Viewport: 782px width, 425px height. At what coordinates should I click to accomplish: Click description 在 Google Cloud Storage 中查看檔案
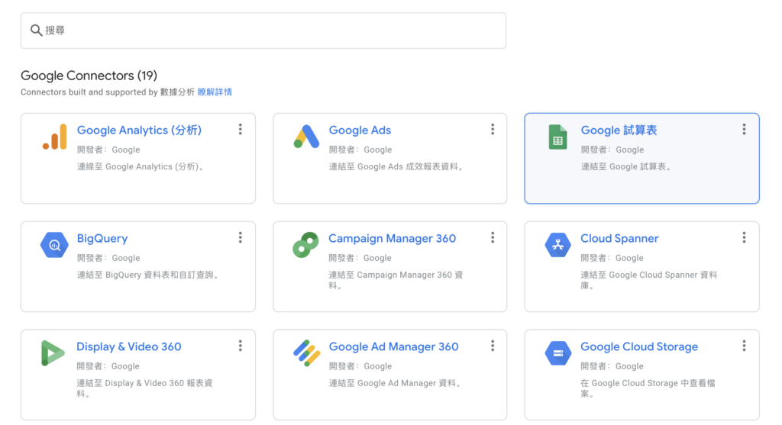coord(648,388)
